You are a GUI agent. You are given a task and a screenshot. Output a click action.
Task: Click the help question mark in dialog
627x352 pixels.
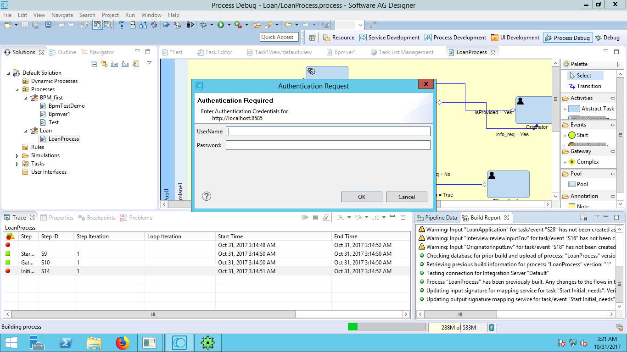207,196
